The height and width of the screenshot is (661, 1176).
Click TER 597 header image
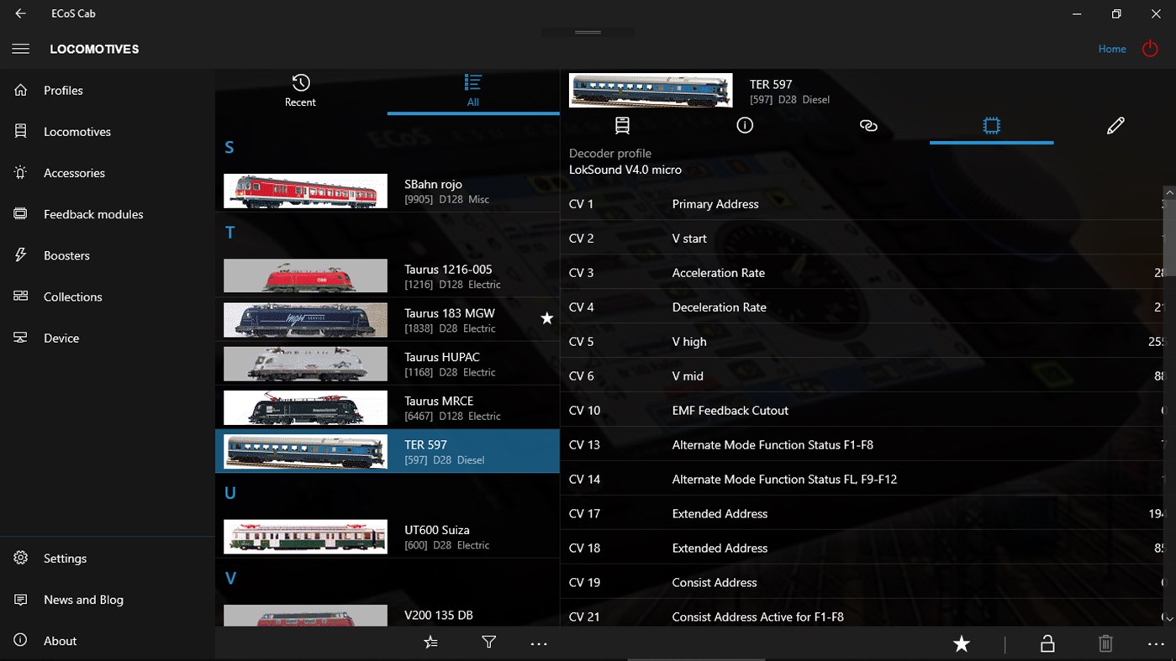tap(651, 91)
